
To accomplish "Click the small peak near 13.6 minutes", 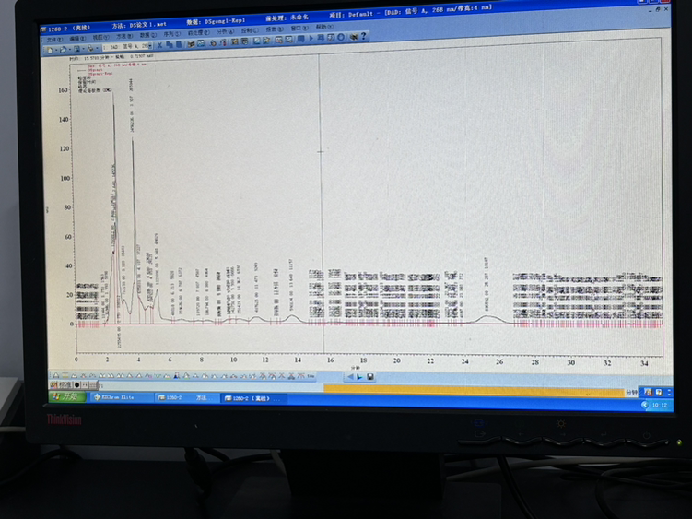I will pos(291,317).
